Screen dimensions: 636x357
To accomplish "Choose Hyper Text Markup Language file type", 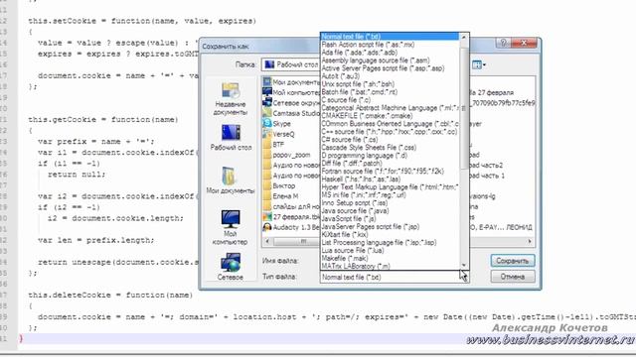I will point(390,187).
